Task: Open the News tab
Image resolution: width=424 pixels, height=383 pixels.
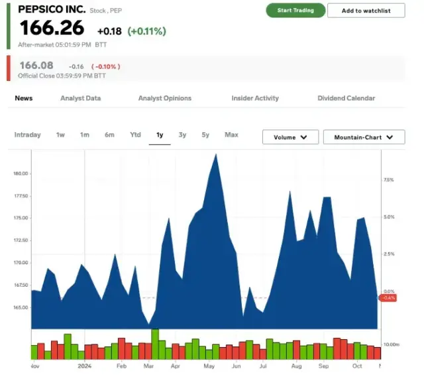Action: click(x=24, y=98)
